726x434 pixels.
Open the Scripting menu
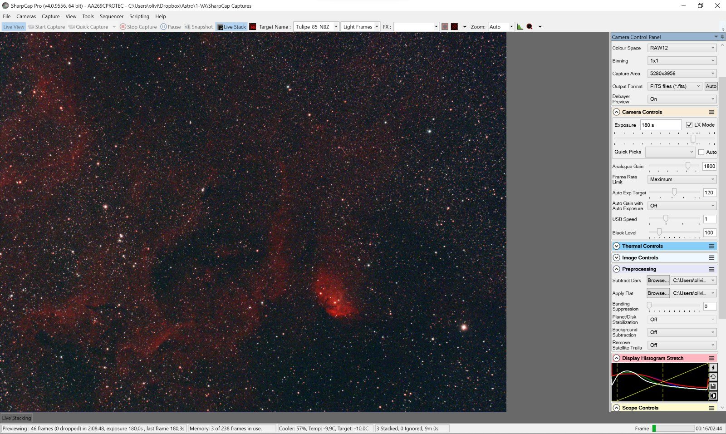[139, 16]
